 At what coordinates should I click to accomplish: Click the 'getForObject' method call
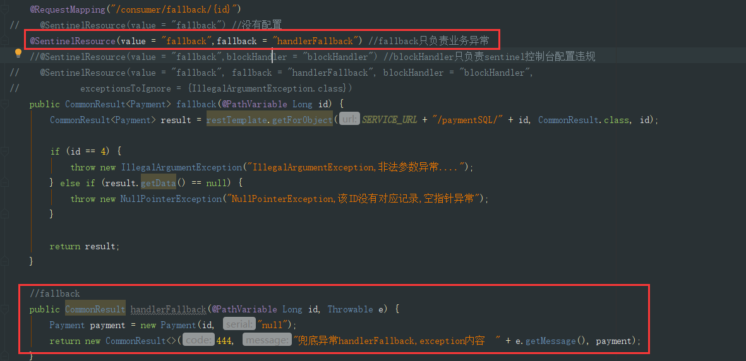click(x=302, y=121)
